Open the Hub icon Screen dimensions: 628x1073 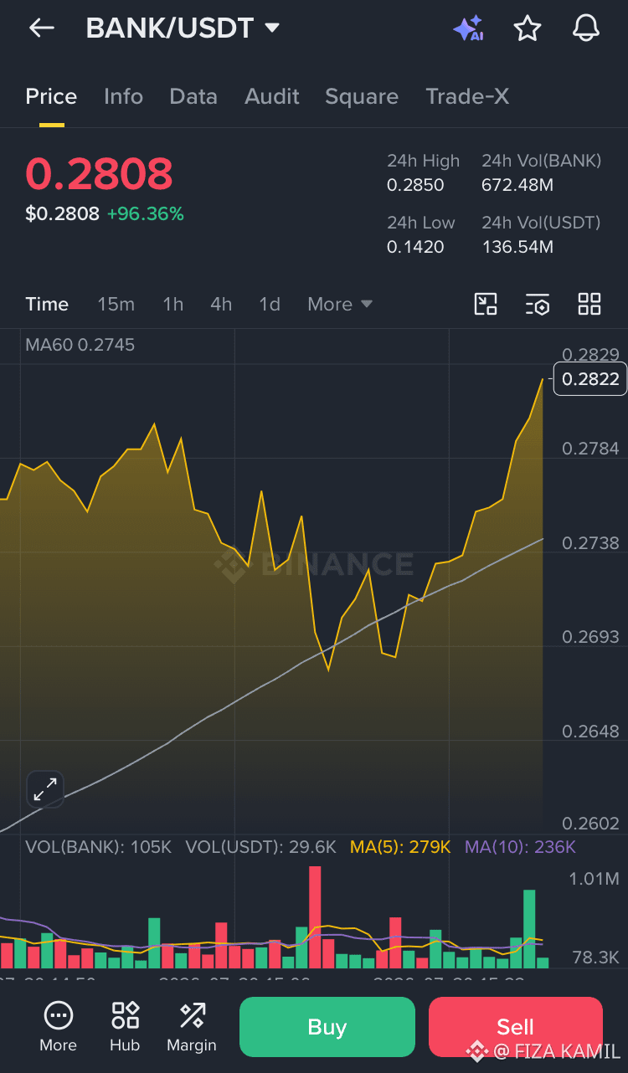click(125, 1027)
